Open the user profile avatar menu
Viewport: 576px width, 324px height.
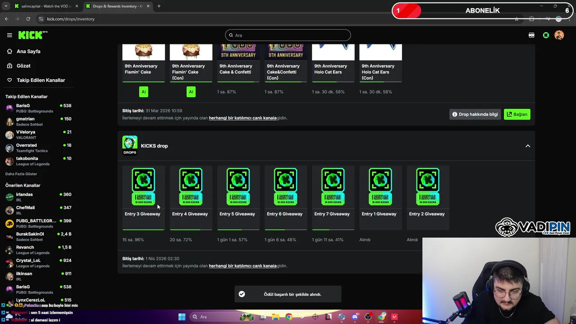[x=559, y=35]
